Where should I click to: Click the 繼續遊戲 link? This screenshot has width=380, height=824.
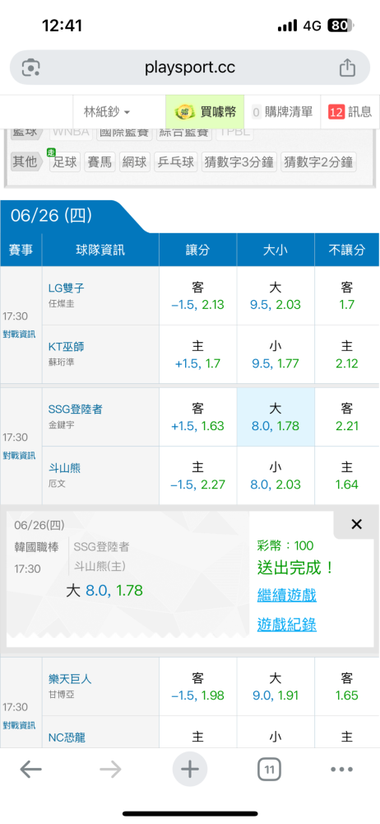pyautogui.click(x=287, y=596)
